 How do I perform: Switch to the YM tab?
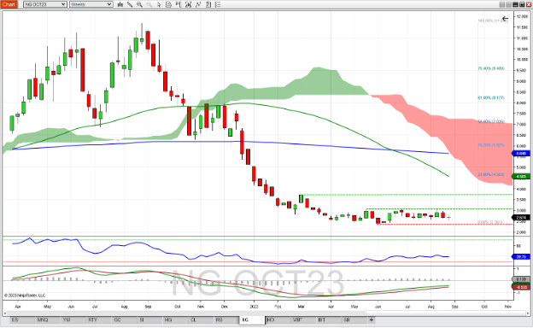(x=73, y=319)
